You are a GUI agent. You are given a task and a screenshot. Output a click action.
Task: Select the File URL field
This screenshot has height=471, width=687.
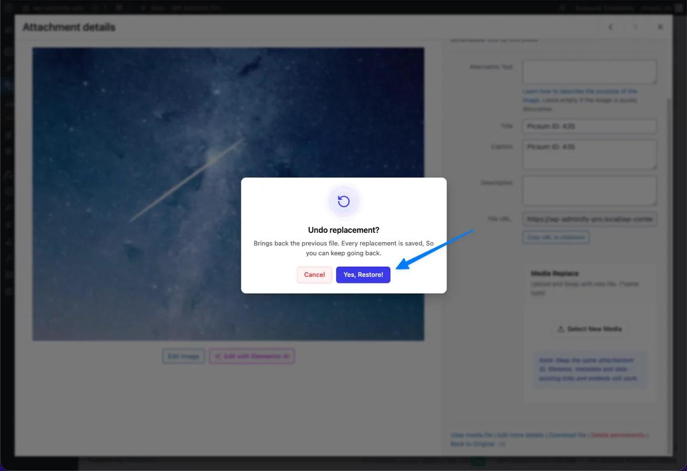pyautogui.click(x=589, y=219)
